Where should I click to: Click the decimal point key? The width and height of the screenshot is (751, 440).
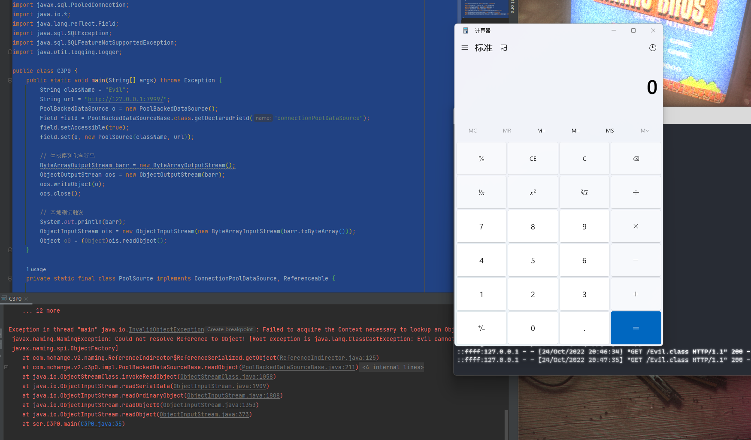tap(584, 328)
